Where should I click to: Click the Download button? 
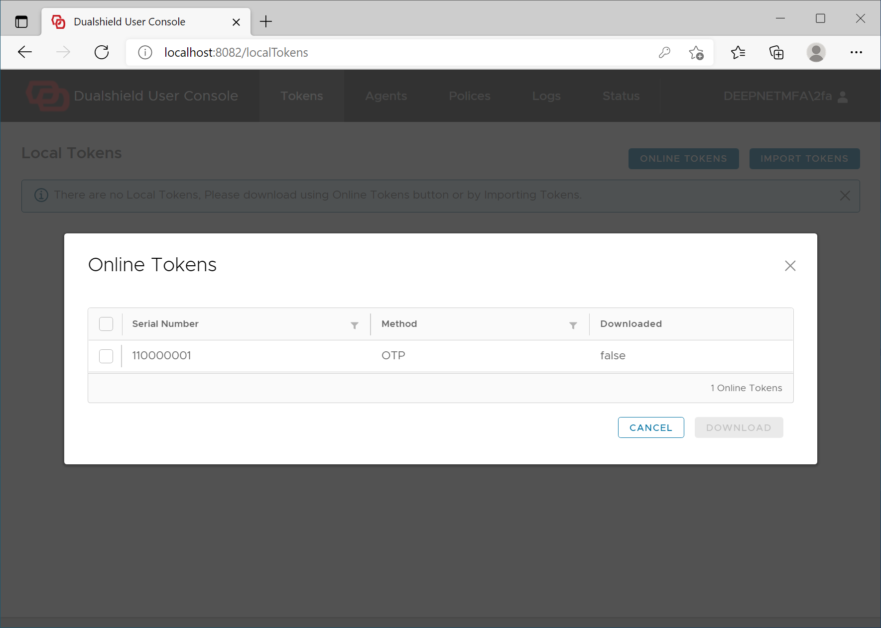click(738, 427)
